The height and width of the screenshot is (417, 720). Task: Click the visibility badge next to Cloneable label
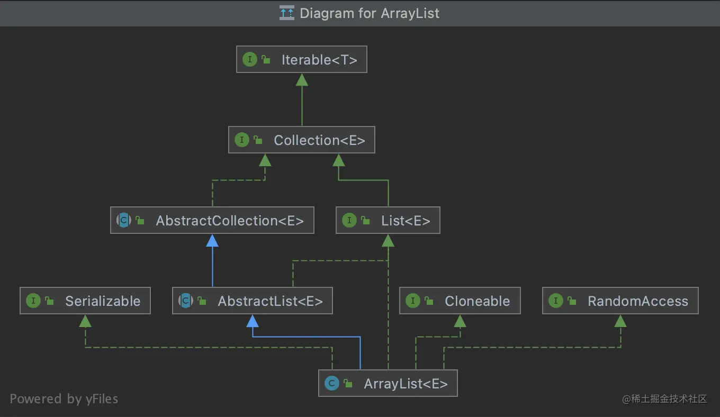[429, 301]
